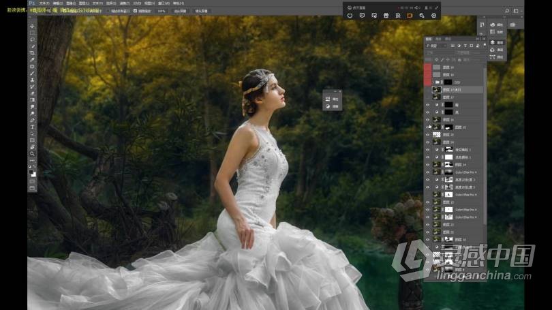The height and width of the screenshot is (310, 552).
Task: Click the 100% zoom button
Action: (162, 11)
